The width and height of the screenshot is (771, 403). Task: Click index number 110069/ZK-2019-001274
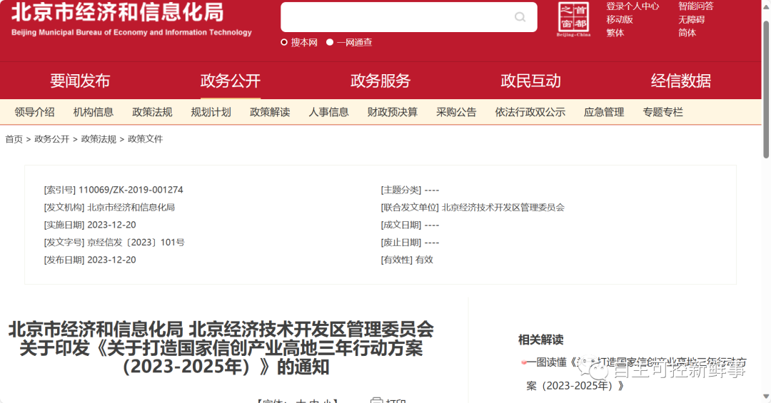pyautogui.click(x=131, y=190)
